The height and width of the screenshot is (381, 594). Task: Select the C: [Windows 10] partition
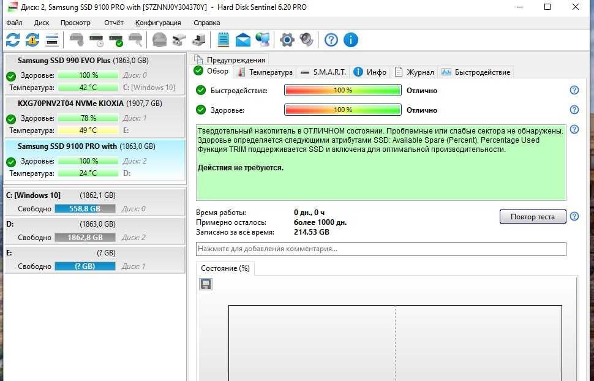coord(95,202)
